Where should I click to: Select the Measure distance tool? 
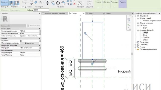pyautogui.click(x=80, y=3)
